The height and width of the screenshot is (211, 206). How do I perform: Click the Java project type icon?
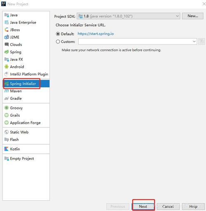click(7, 15)
